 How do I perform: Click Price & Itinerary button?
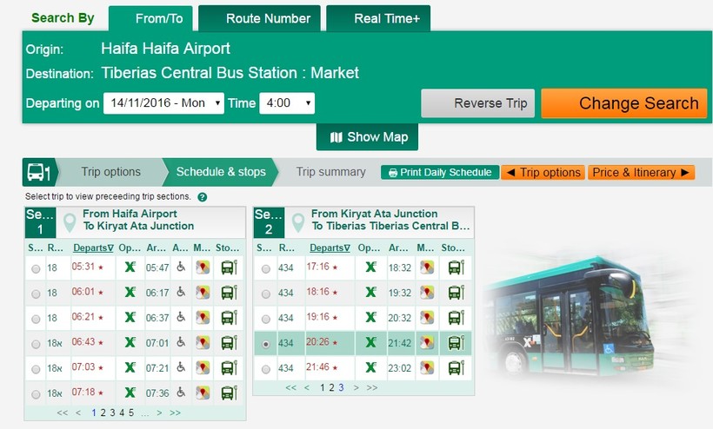tap(641, 173)
